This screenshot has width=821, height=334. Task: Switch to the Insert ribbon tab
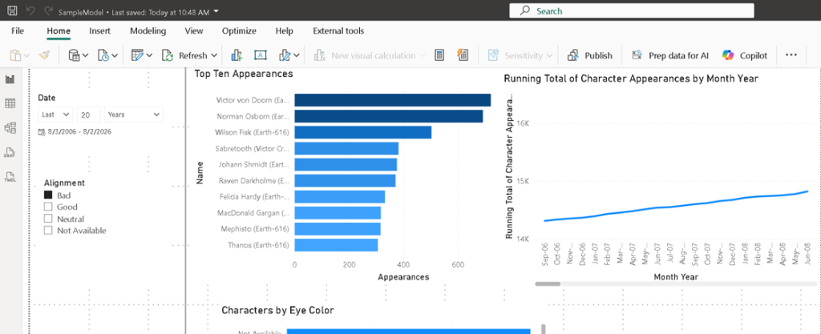coord(99,31)
